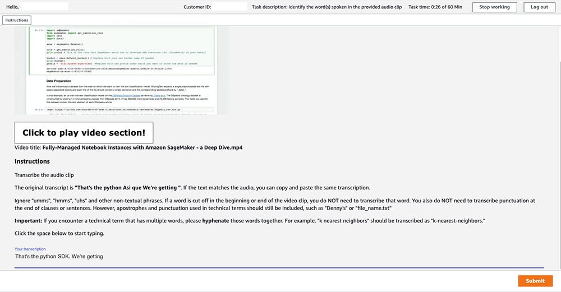561x292 pixels.
Task: Click the play video section button
Action: coord(84,133)
